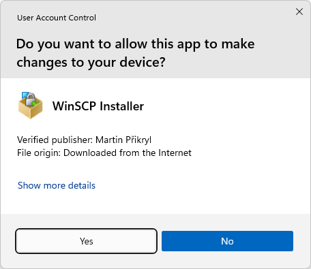The image size is (311, 269).
Task: Choose No to deny device changes
Action: [227, 241]
